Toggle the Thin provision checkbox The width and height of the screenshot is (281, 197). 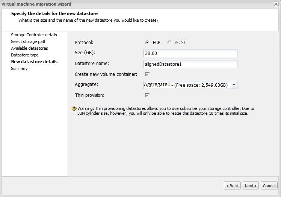[x=147, y=95]
